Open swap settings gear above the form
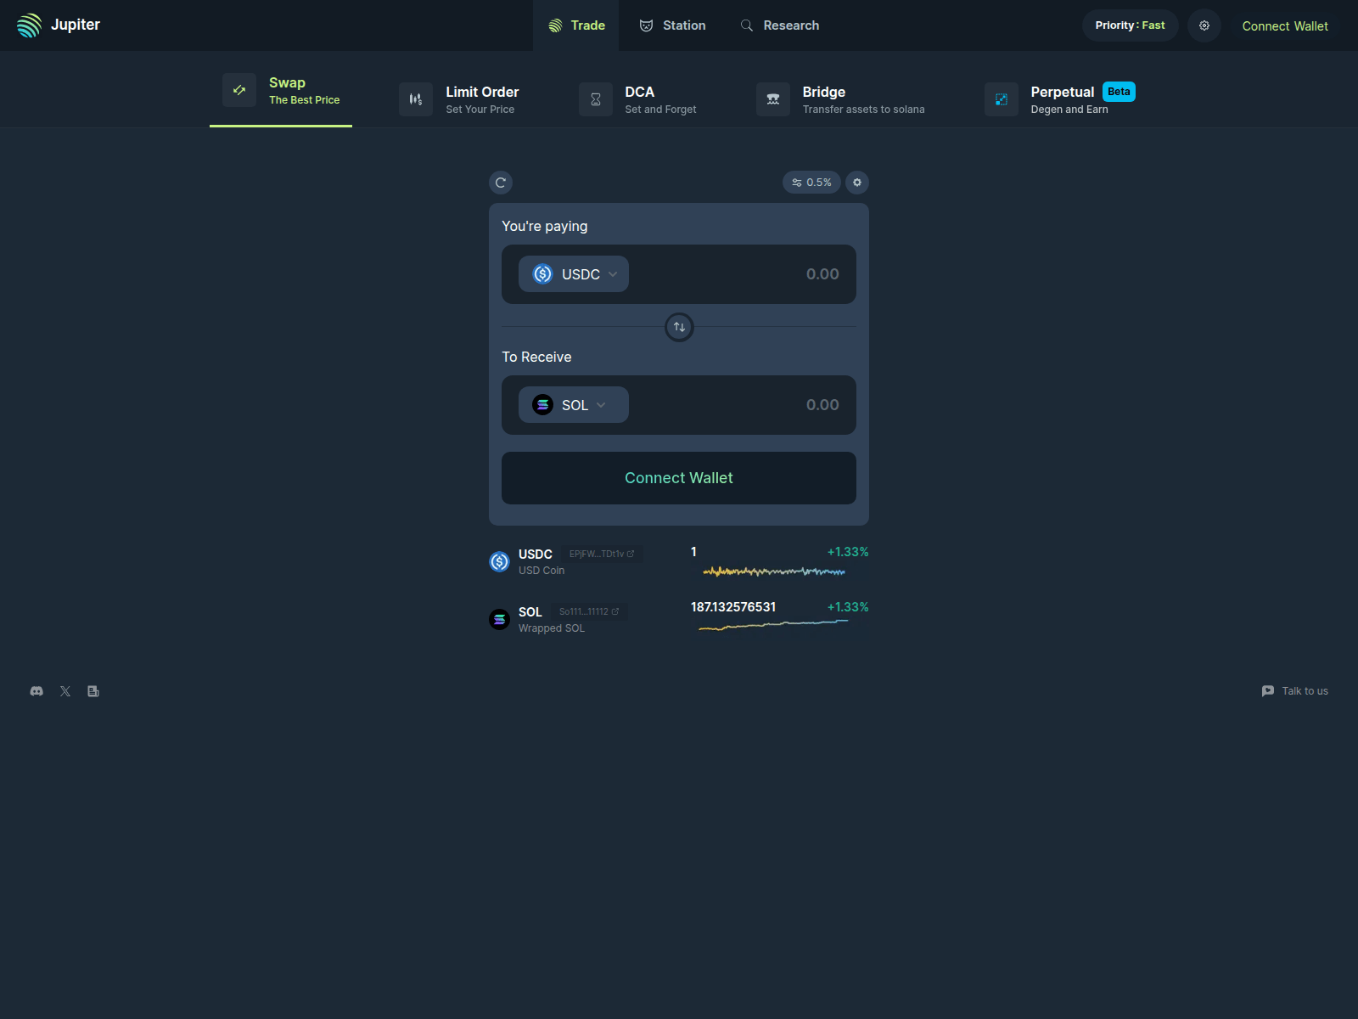The height and width of the screenshot is (1019, 1358). coord(857,183)
